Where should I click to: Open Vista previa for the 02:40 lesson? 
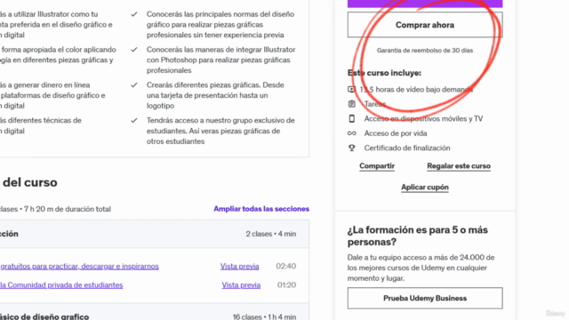point(239,266)
